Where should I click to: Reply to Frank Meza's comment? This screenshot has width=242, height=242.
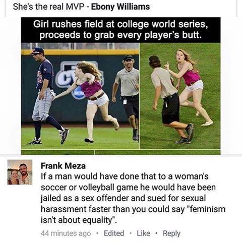pyautogui.click(x=171, y=233)
